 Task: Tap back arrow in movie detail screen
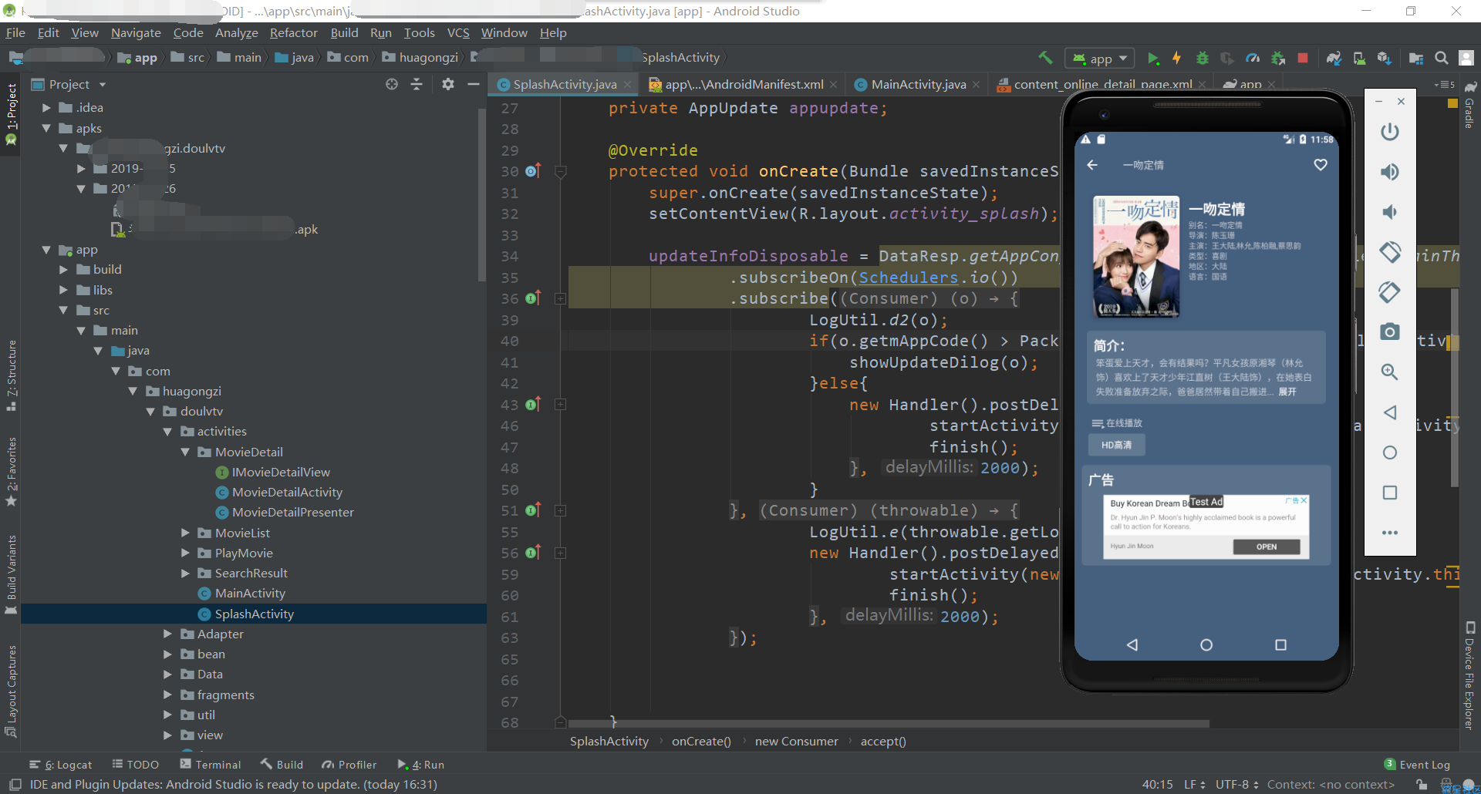coord(1092,165)
